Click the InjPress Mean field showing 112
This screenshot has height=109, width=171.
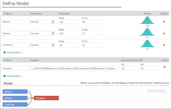pos(69,22)
